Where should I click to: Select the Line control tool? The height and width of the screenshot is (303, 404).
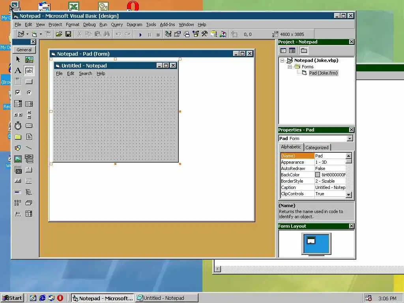(29, 148)
